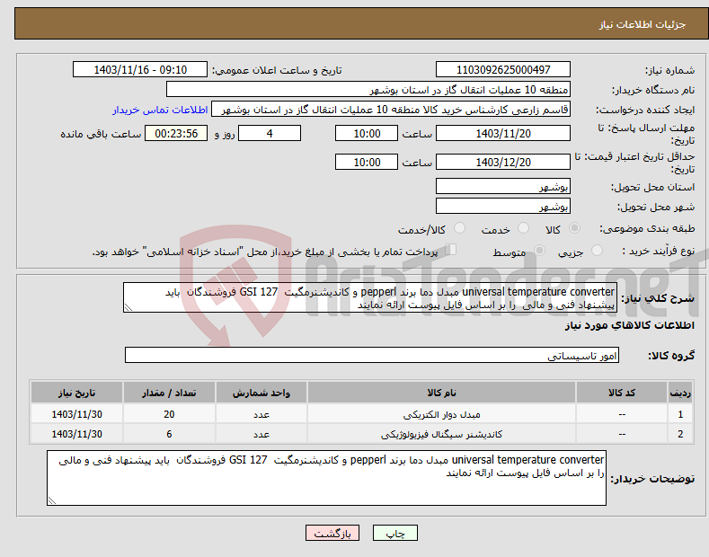Screen dimensions: 709x557
Task: Click the resize handle of description textarea
Action: pos(129,307)
